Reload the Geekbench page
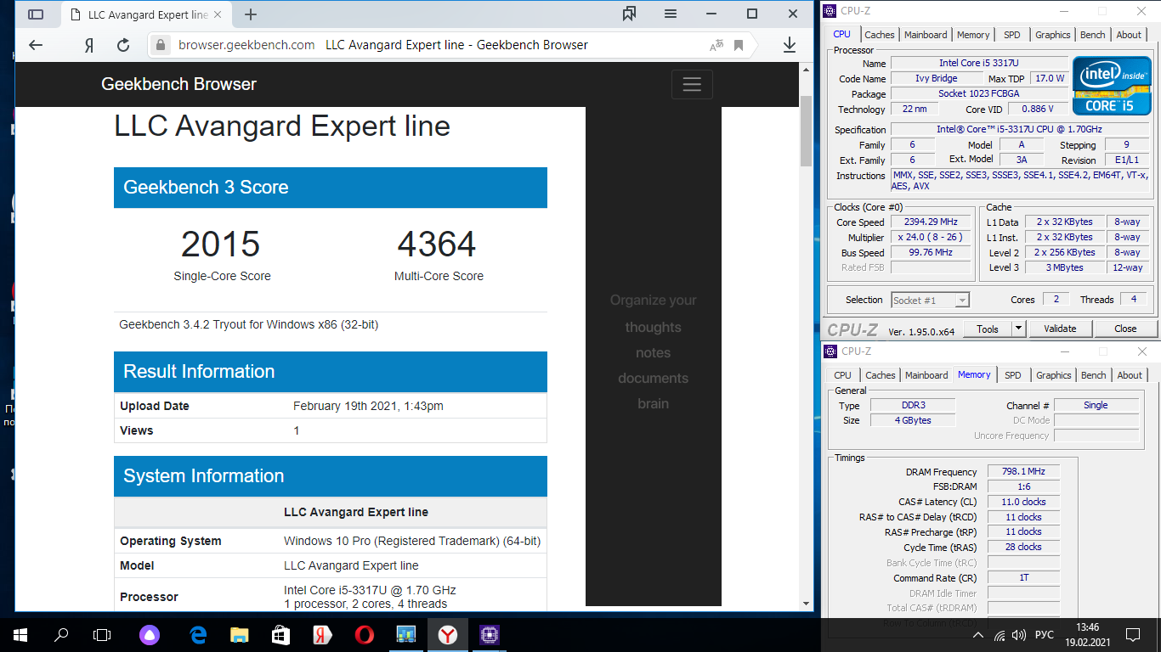The height and width of the screenshot is (652, 1161). (x=123, y=45)
